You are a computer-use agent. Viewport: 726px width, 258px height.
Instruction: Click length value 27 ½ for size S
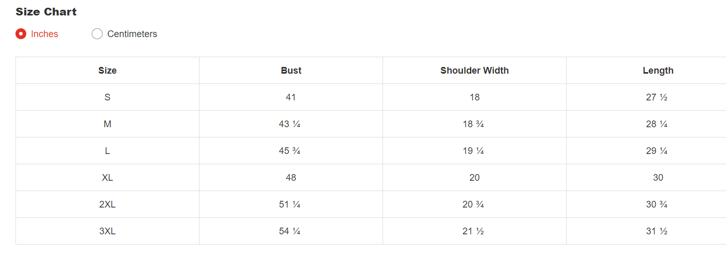tap(656, 97)
